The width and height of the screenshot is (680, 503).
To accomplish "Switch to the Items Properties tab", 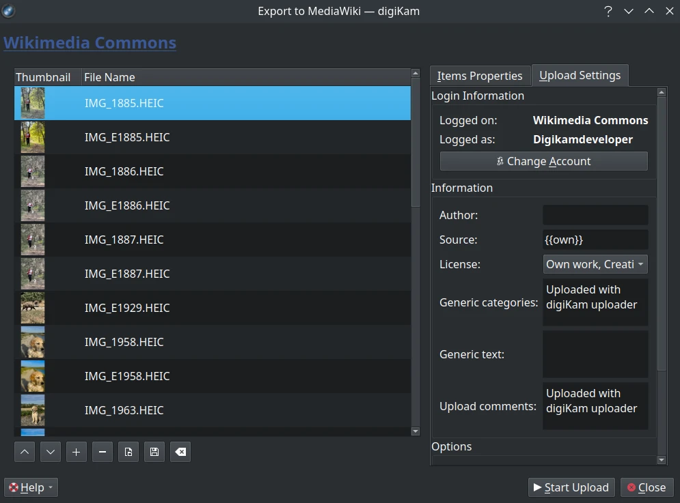I will pyautogui.click(x=479, y=75).
